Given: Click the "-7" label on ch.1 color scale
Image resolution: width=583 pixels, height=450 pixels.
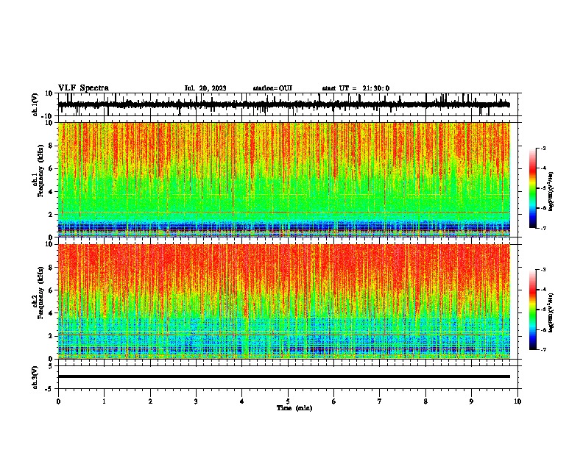Looking at the screenshot, I should pyautogui.click(x=543, y=228).
